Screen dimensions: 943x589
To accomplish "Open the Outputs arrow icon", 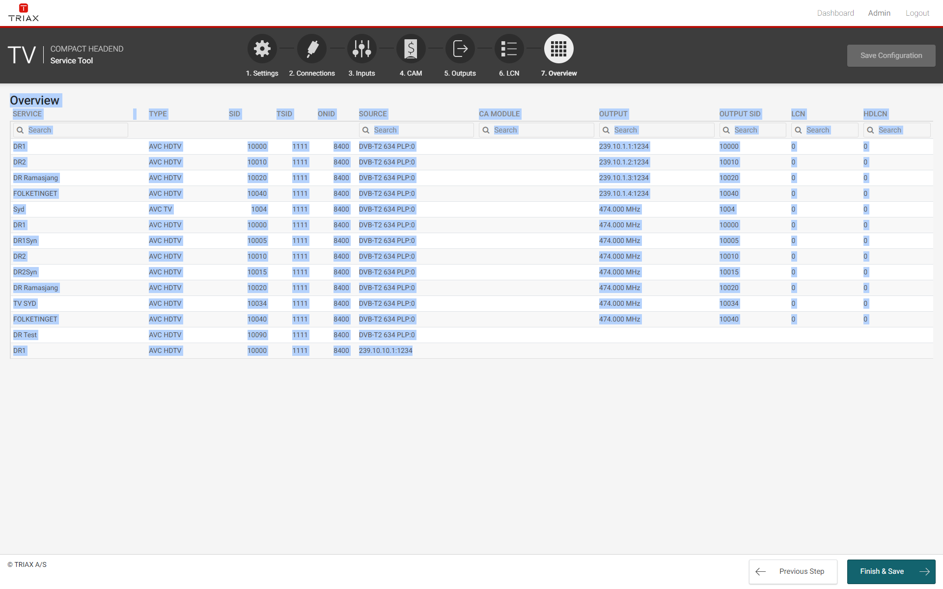I will [x=460, y=49].
